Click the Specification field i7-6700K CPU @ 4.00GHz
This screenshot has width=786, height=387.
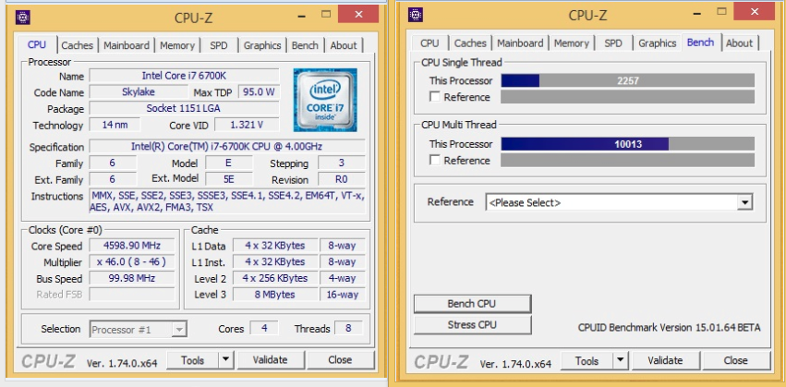point(227,146)
